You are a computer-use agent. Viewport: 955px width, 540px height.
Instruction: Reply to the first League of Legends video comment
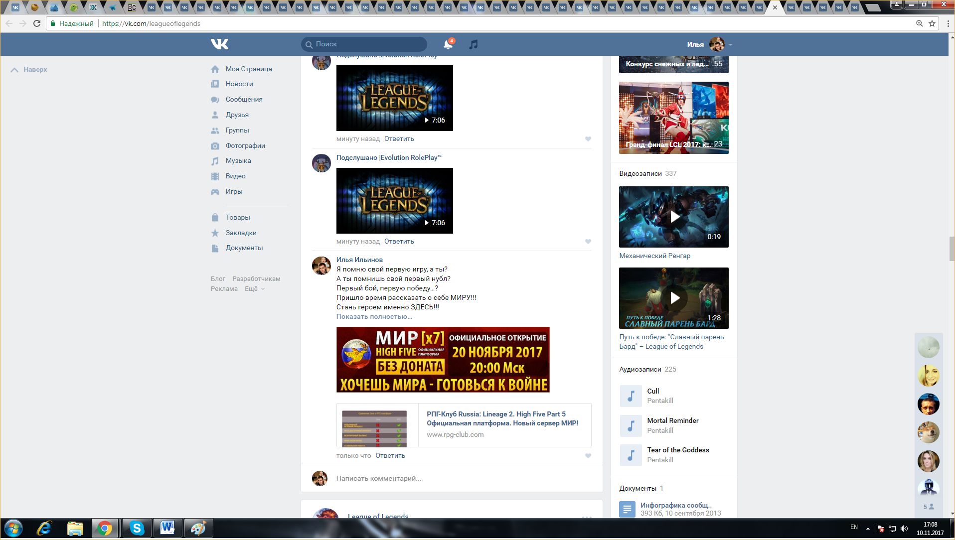pyautogui.click(x=399, y=138)
